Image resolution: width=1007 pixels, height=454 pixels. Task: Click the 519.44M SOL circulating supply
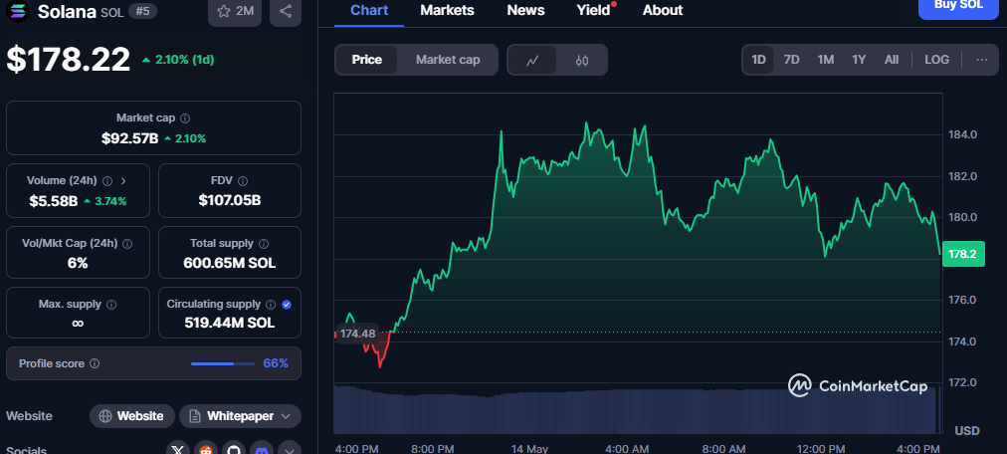(x=229, y=323)
